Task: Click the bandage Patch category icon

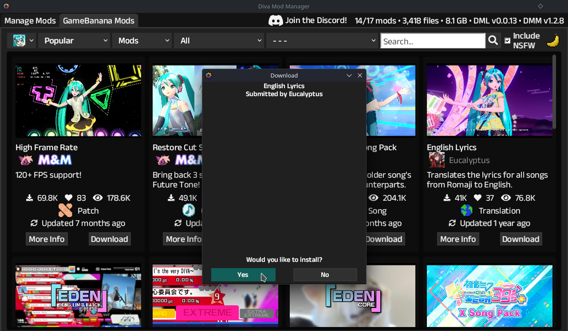Action: [x=65, y=210]
